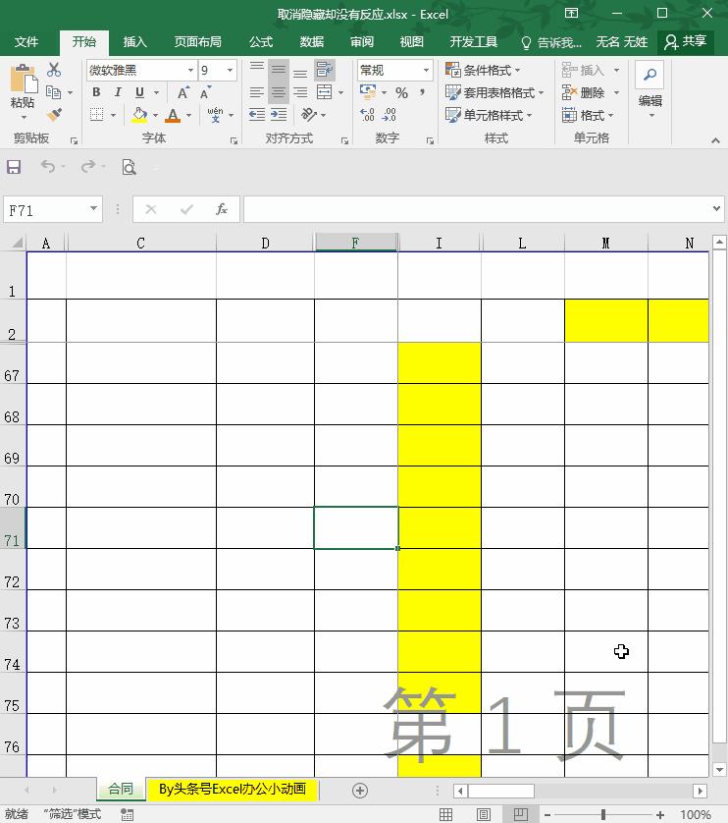Viewport: 728px width, 823px height.
Task: Select column F header
Action: pyautogui.click(x=355, y=243)
